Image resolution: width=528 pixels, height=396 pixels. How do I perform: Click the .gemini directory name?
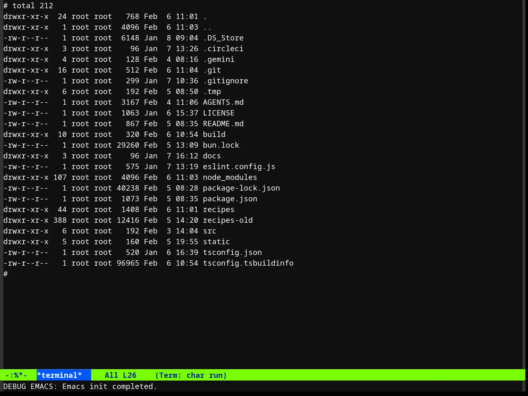pyautogui.click(x=219, y=59)
